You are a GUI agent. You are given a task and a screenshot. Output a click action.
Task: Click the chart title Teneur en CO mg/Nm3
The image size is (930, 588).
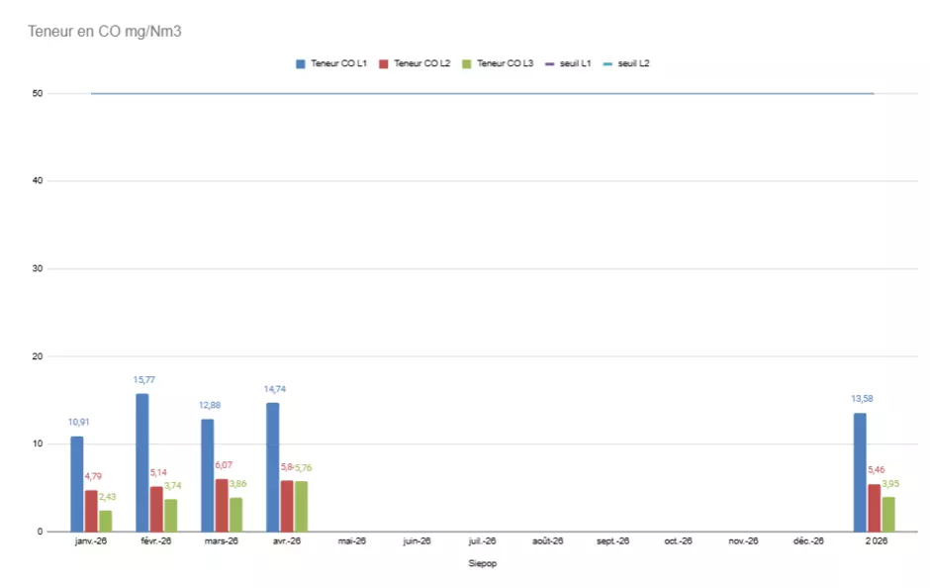point(105,32)
